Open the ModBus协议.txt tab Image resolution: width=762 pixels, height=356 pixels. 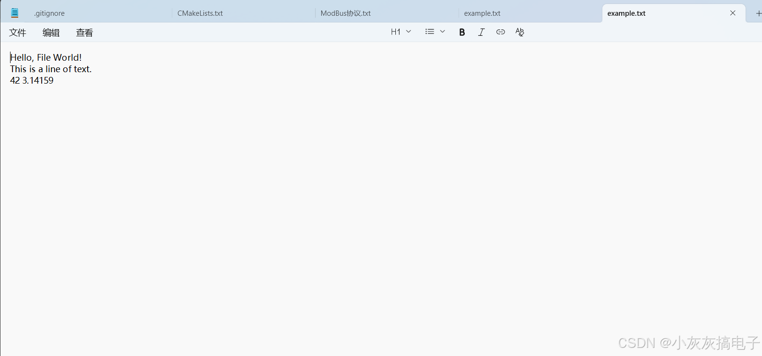pos(387,13)
